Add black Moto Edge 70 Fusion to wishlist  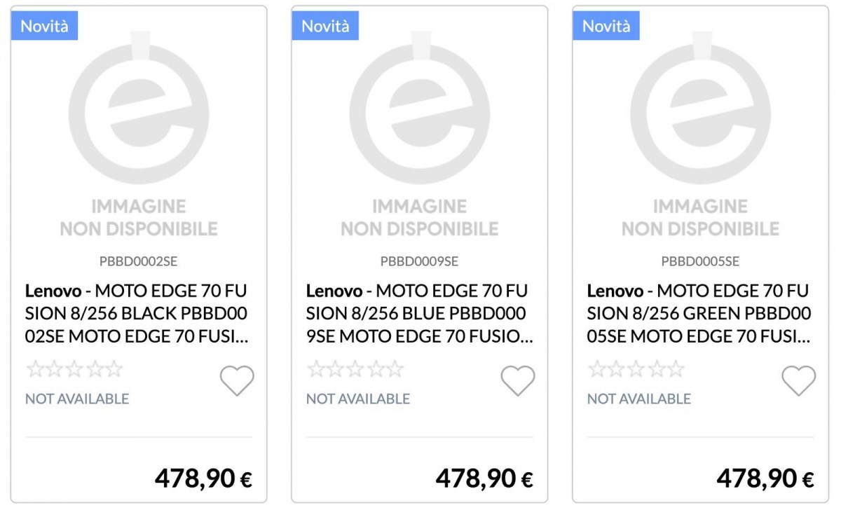237,381
